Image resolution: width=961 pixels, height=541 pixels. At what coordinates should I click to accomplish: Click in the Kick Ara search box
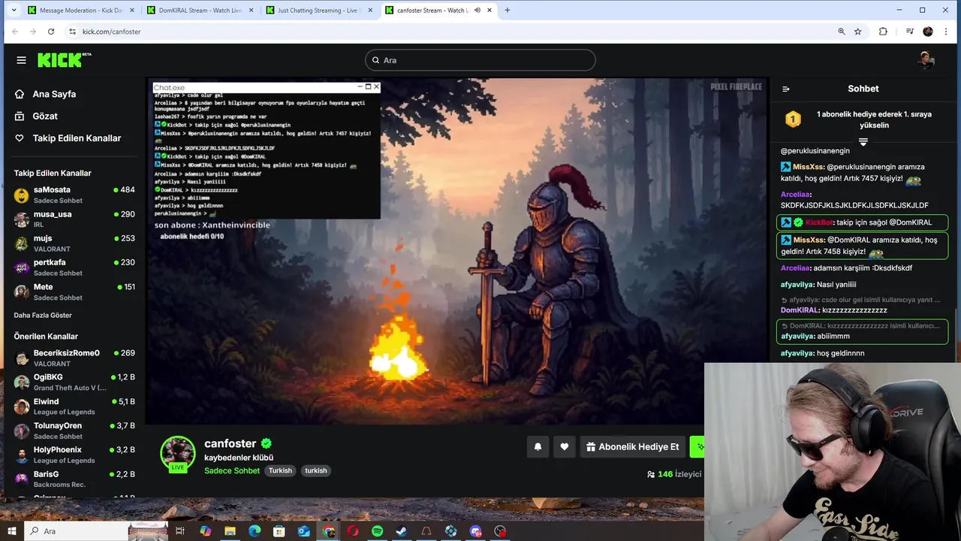click(x=480, y=60)
